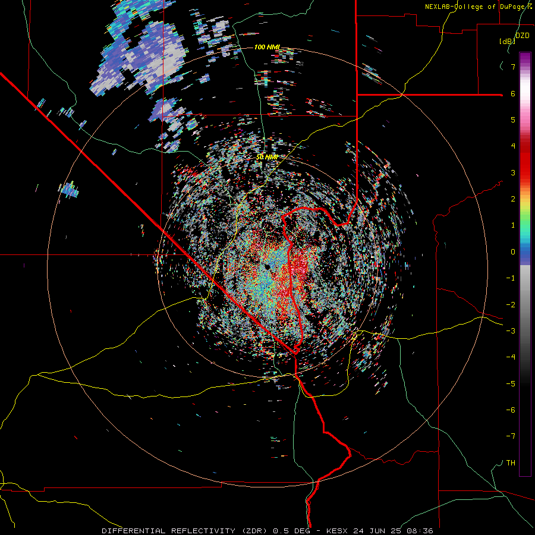Click the "-1" value on the dB scale

[x=511, y=278]
